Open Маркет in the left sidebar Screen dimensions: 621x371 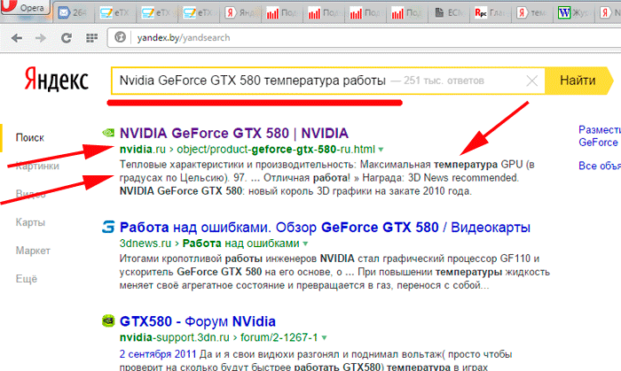pos(33,251)
